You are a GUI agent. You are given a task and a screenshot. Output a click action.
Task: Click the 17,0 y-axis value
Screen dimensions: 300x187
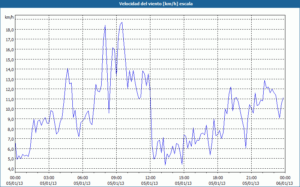[x=10, y=40]
